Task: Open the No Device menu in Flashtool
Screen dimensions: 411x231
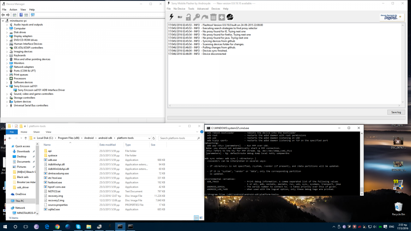Action: click(179, 9)
